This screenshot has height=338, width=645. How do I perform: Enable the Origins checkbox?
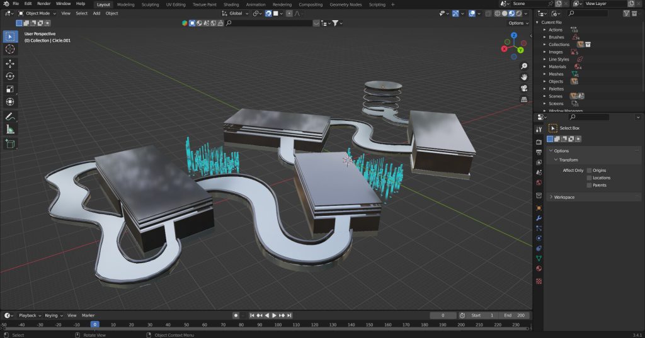[590, 171]
